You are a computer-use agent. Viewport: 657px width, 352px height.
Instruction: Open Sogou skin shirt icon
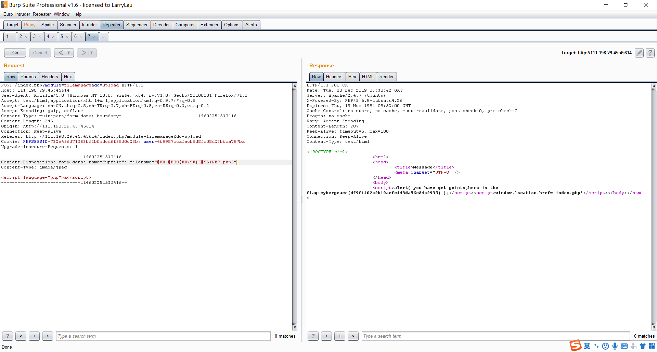643,346
